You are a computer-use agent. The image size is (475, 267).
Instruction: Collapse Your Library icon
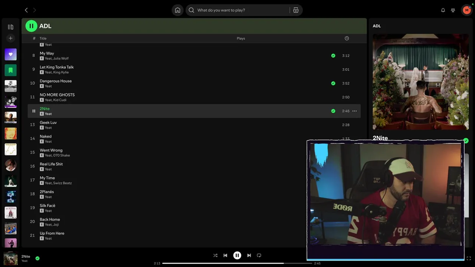point(10,27)
